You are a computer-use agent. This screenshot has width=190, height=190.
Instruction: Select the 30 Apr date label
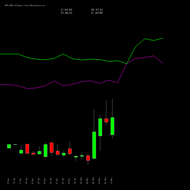point(75,181)
